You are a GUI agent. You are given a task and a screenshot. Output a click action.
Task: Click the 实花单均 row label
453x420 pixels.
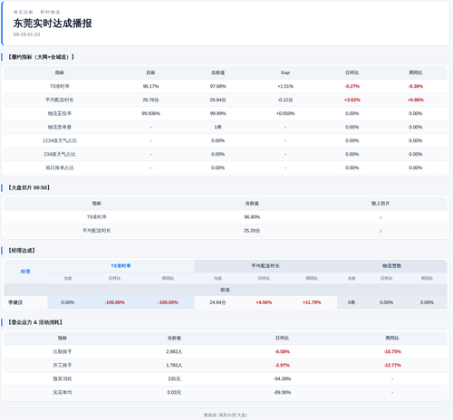(63, 392)
